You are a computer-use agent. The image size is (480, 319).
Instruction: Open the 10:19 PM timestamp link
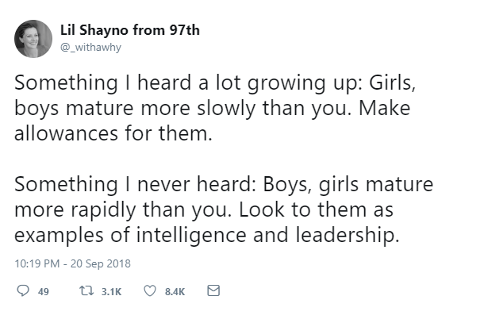(x=36, y=263)
